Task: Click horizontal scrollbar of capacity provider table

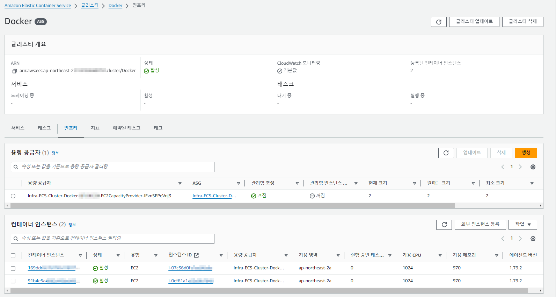Action: (233, 206)
